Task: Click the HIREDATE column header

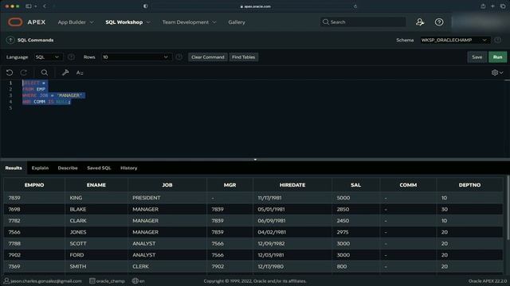Action: click(x=292, y=185)
